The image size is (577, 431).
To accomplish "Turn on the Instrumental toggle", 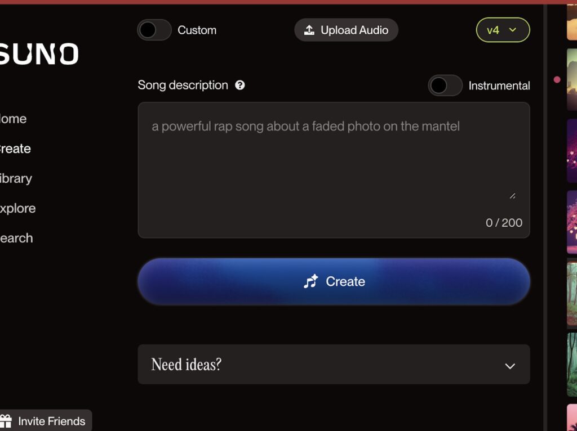I will (445, 86).
